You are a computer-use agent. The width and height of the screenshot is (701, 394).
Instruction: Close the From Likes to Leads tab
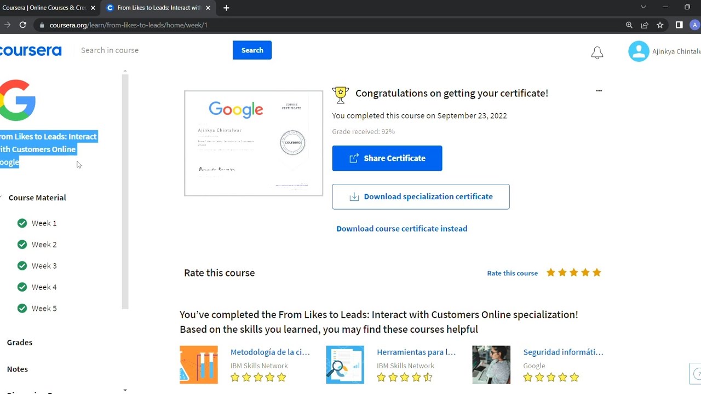point(208,8)
